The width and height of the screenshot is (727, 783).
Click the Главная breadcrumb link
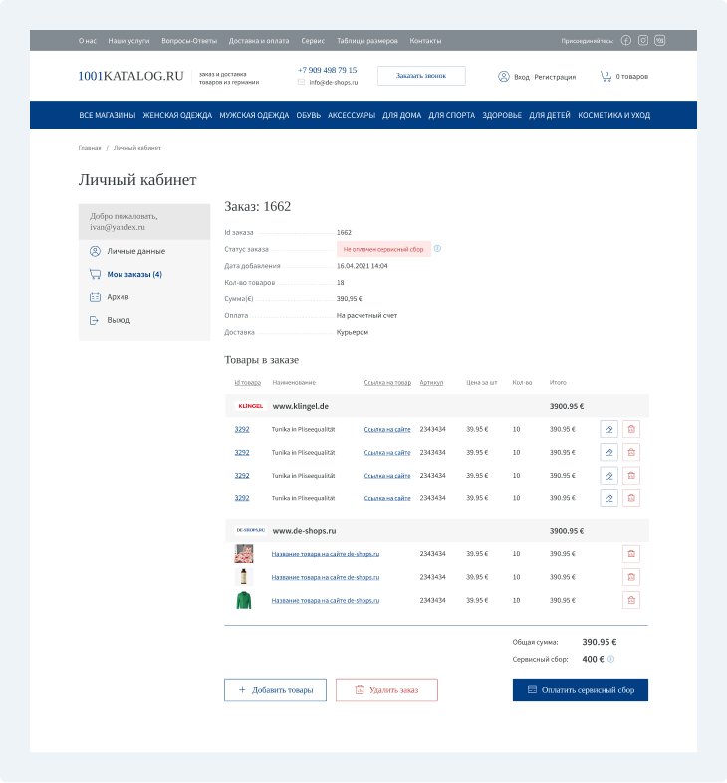(90, 148)
